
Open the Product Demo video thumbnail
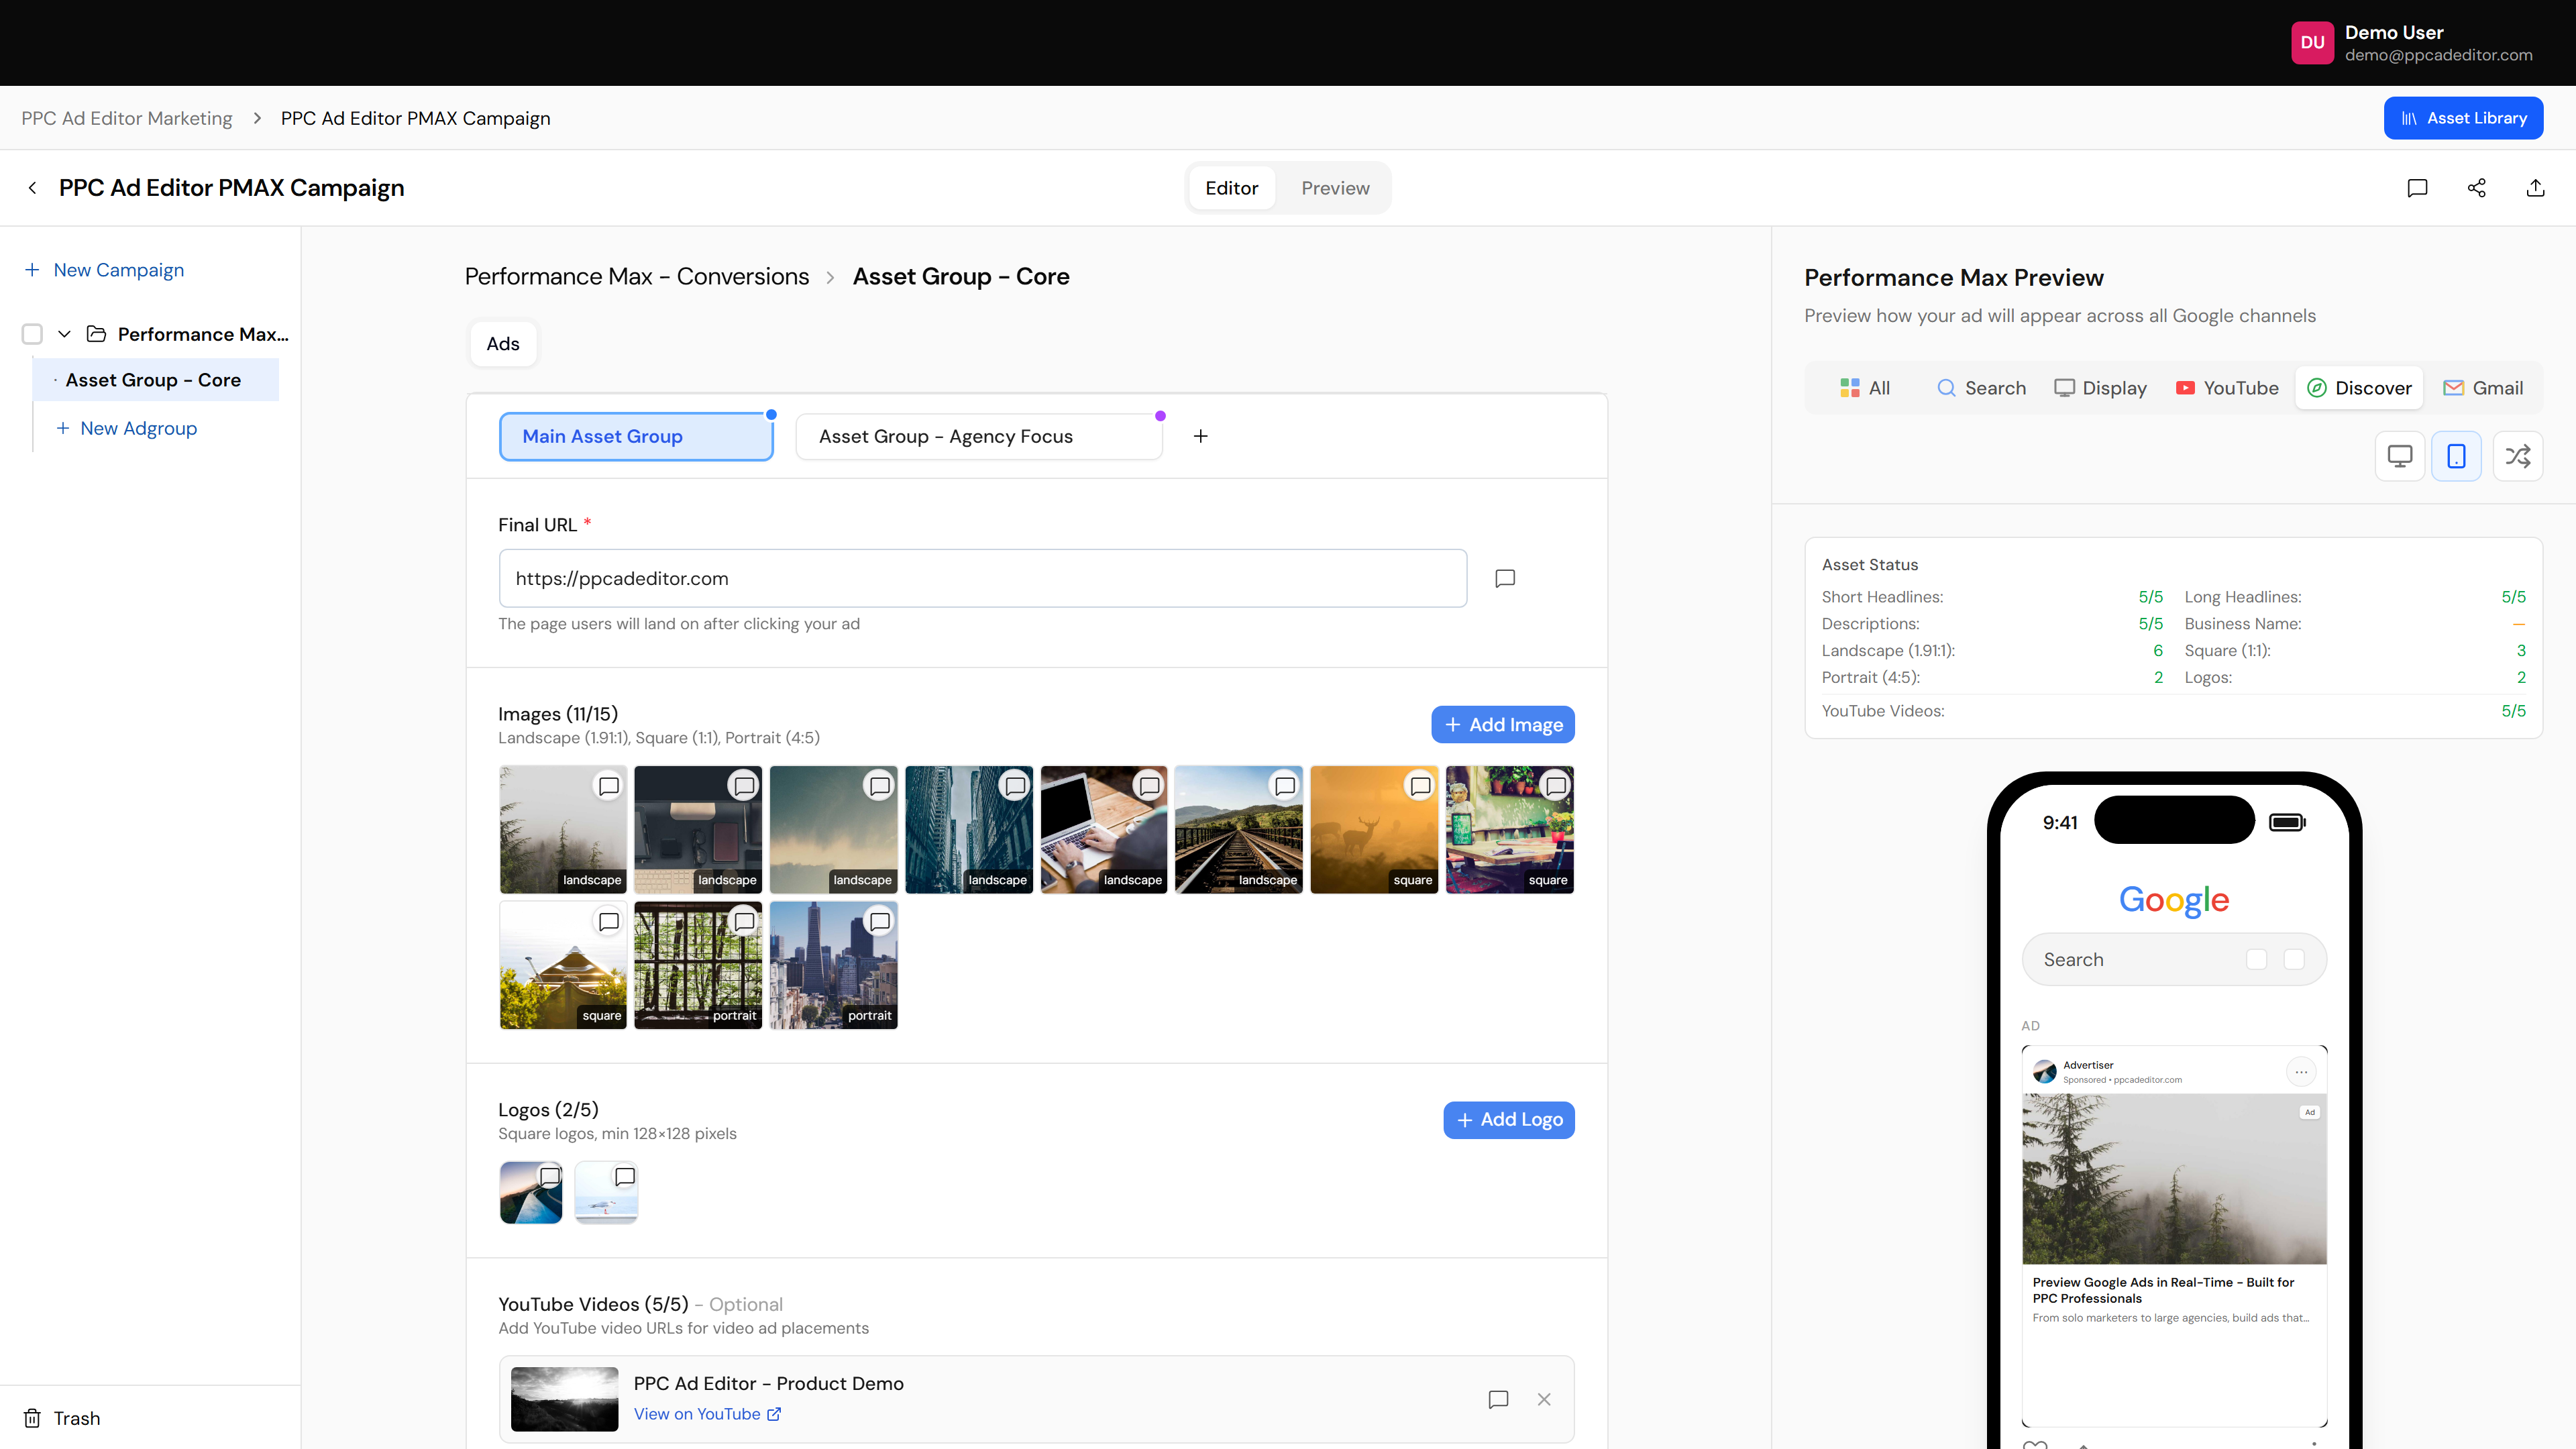[564, 1399]
